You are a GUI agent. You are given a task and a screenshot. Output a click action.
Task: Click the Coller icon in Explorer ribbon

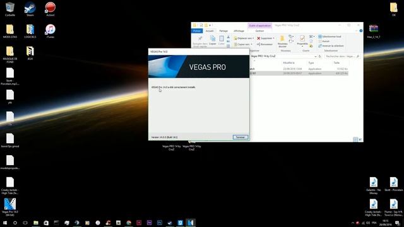point(222,40)
